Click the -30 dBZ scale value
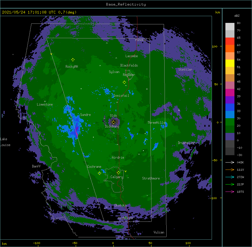 pos(239,155)
